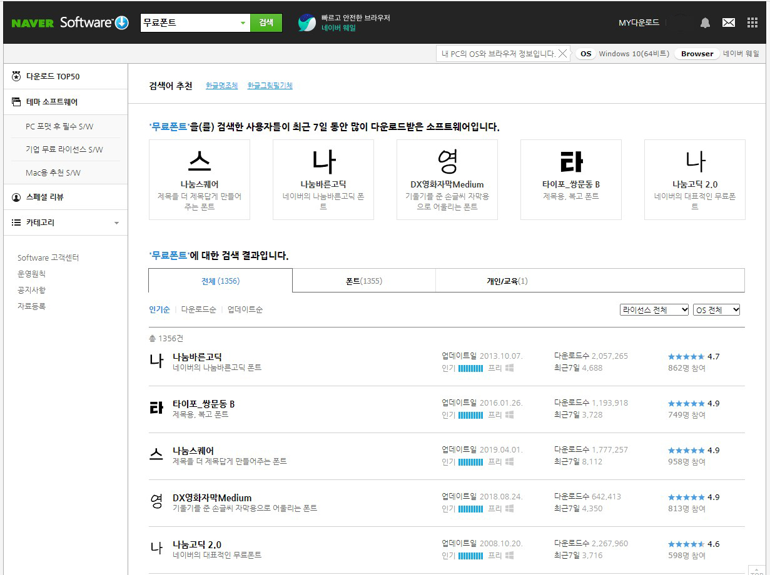Image resolution: width=770 pixels, height=575 pixels.
Task: Expand the 카테고리 menu arrow
Action: coord(116,223)
